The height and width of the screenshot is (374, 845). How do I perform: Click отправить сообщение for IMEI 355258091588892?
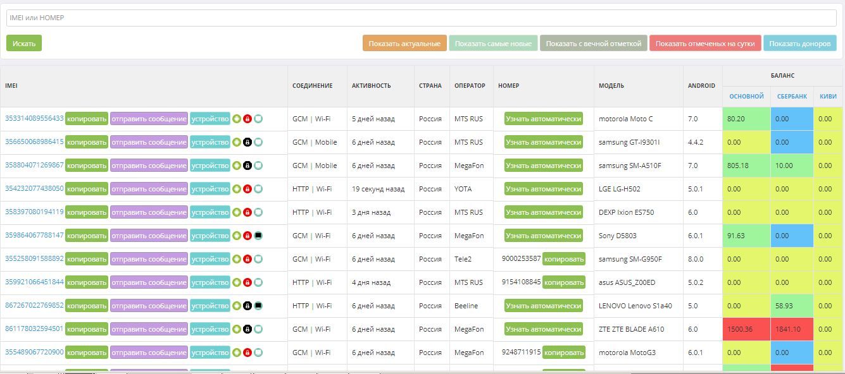point(149,259)
